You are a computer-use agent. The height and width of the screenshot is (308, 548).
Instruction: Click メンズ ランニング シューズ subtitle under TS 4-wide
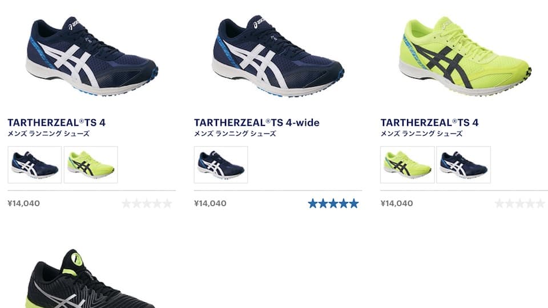tap(235, 133)
